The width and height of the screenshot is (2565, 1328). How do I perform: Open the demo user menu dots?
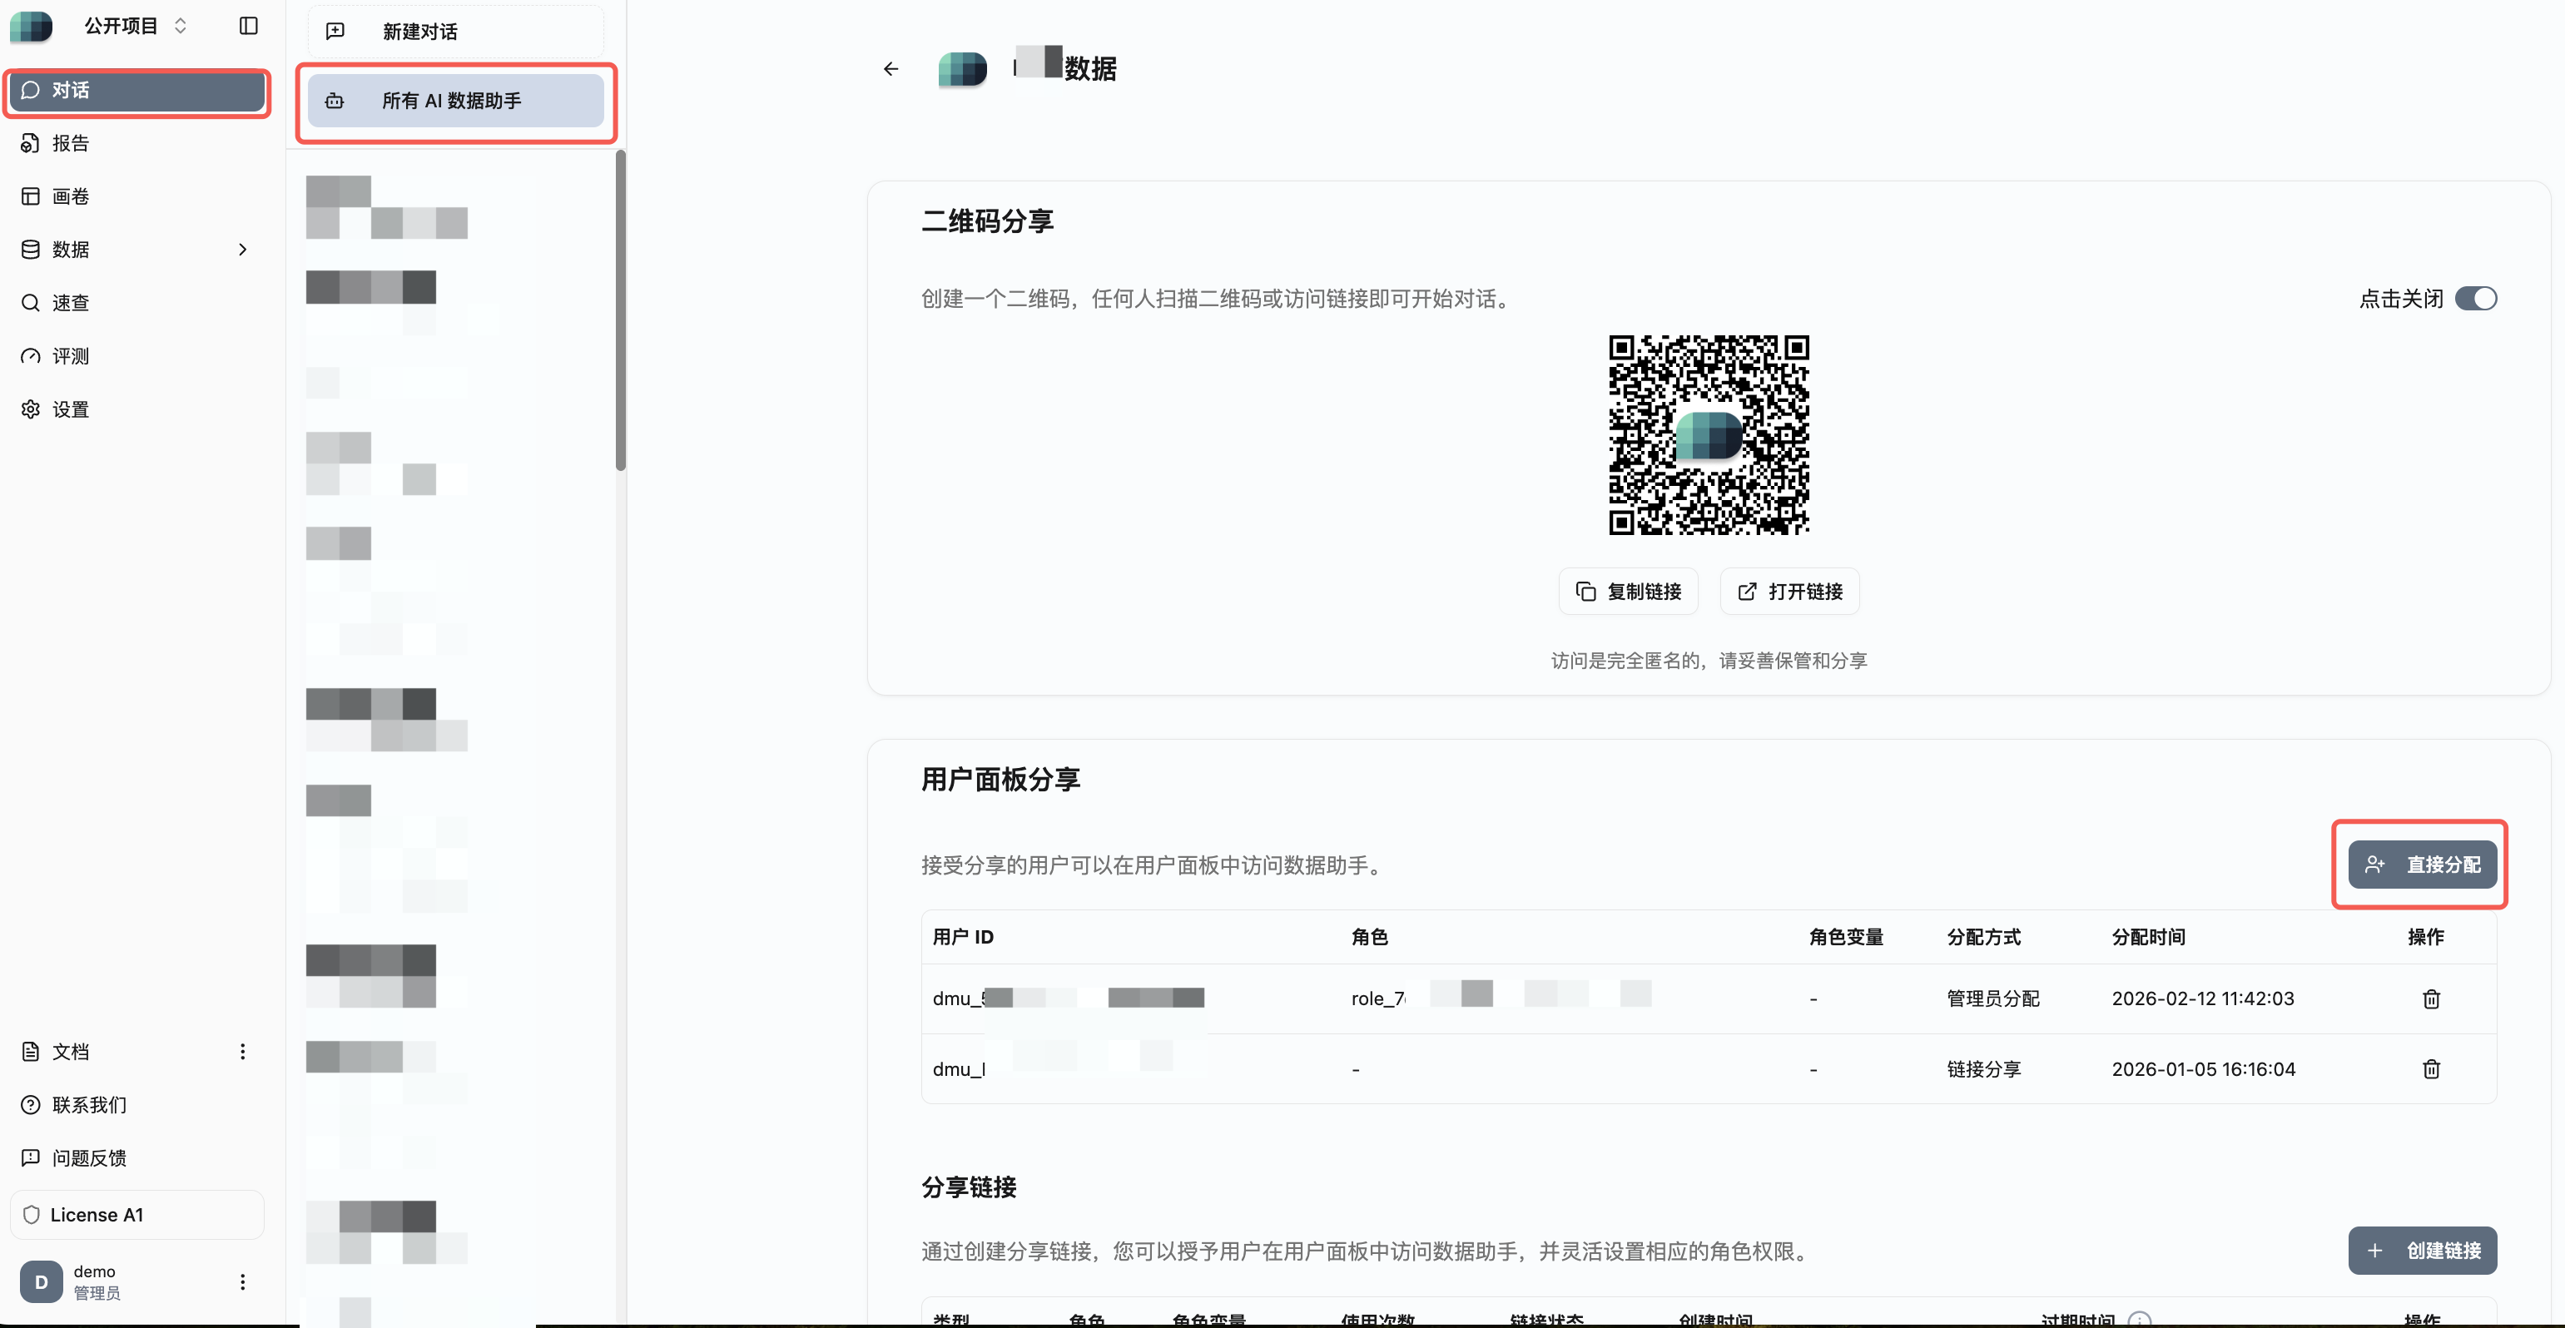(242, 1281)
